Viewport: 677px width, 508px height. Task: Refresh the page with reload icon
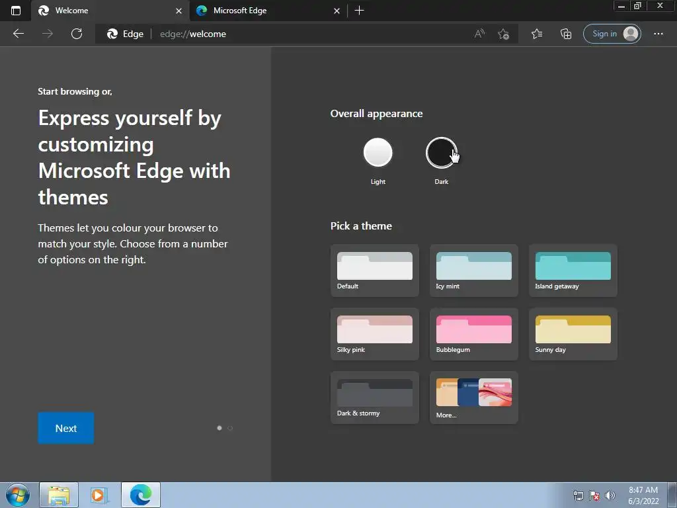pyautogui.click(x=77, y=34)
